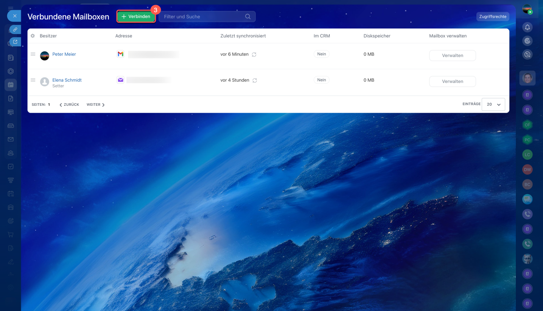Open row menu for Peter Meier
The width and height of the screenshot is (543, 311).
click(x=33, y=54)
